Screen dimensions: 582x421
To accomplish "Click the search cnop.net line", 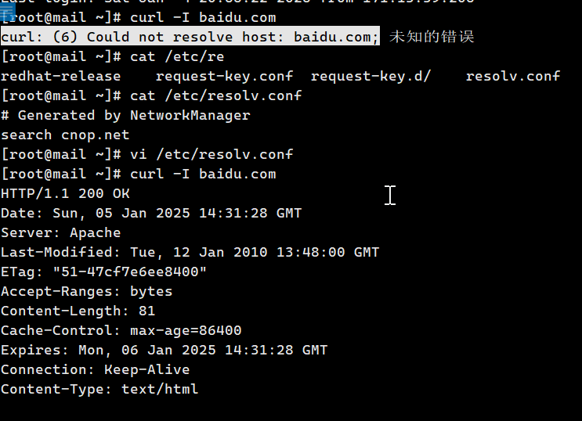I will tap(65, 135).
